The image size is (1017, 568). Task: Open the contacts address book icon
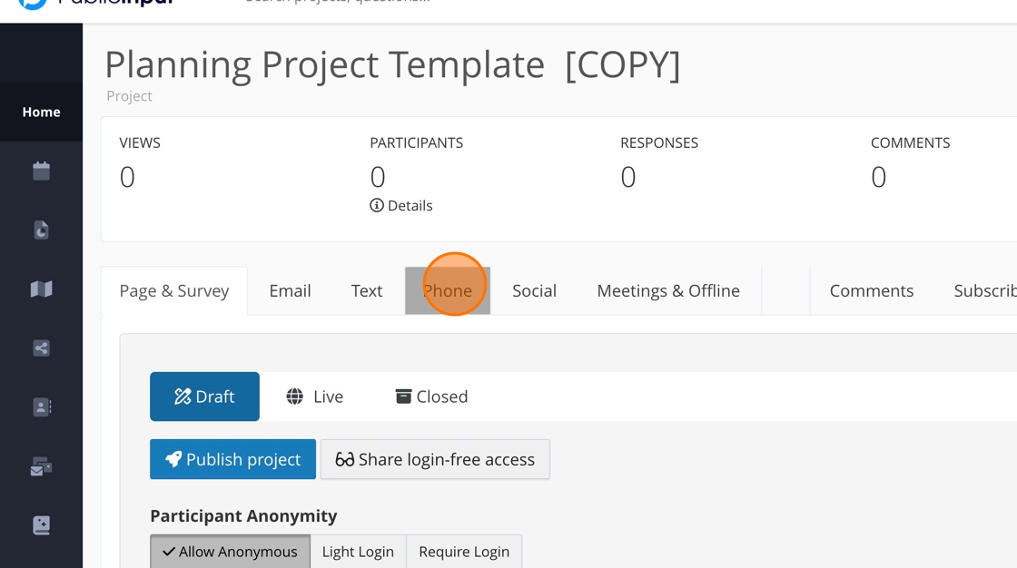[x=41, y=406]
